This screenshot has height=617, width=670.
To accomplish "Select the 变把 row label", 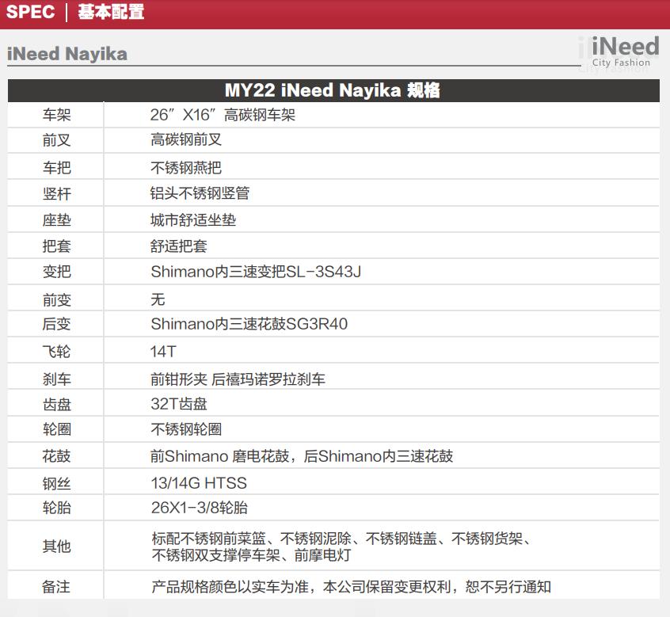I will pos(56,272).
